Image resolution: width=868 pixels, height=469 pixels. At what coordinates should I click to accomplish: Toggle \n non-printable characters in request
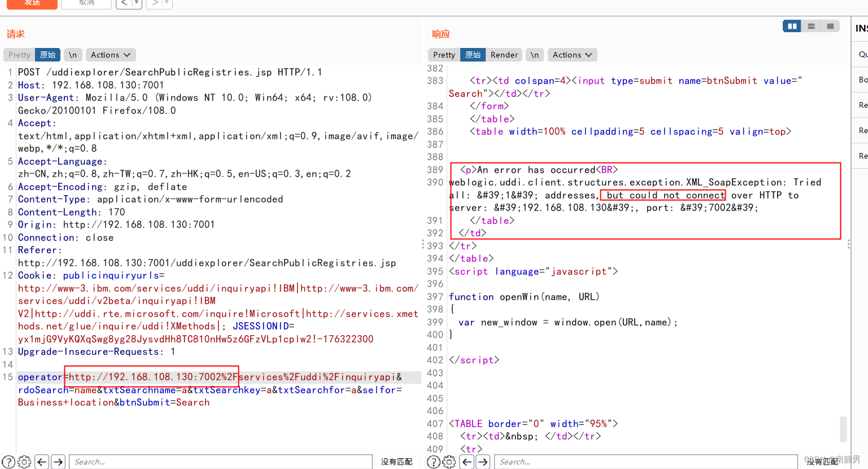tap(73, 55)
